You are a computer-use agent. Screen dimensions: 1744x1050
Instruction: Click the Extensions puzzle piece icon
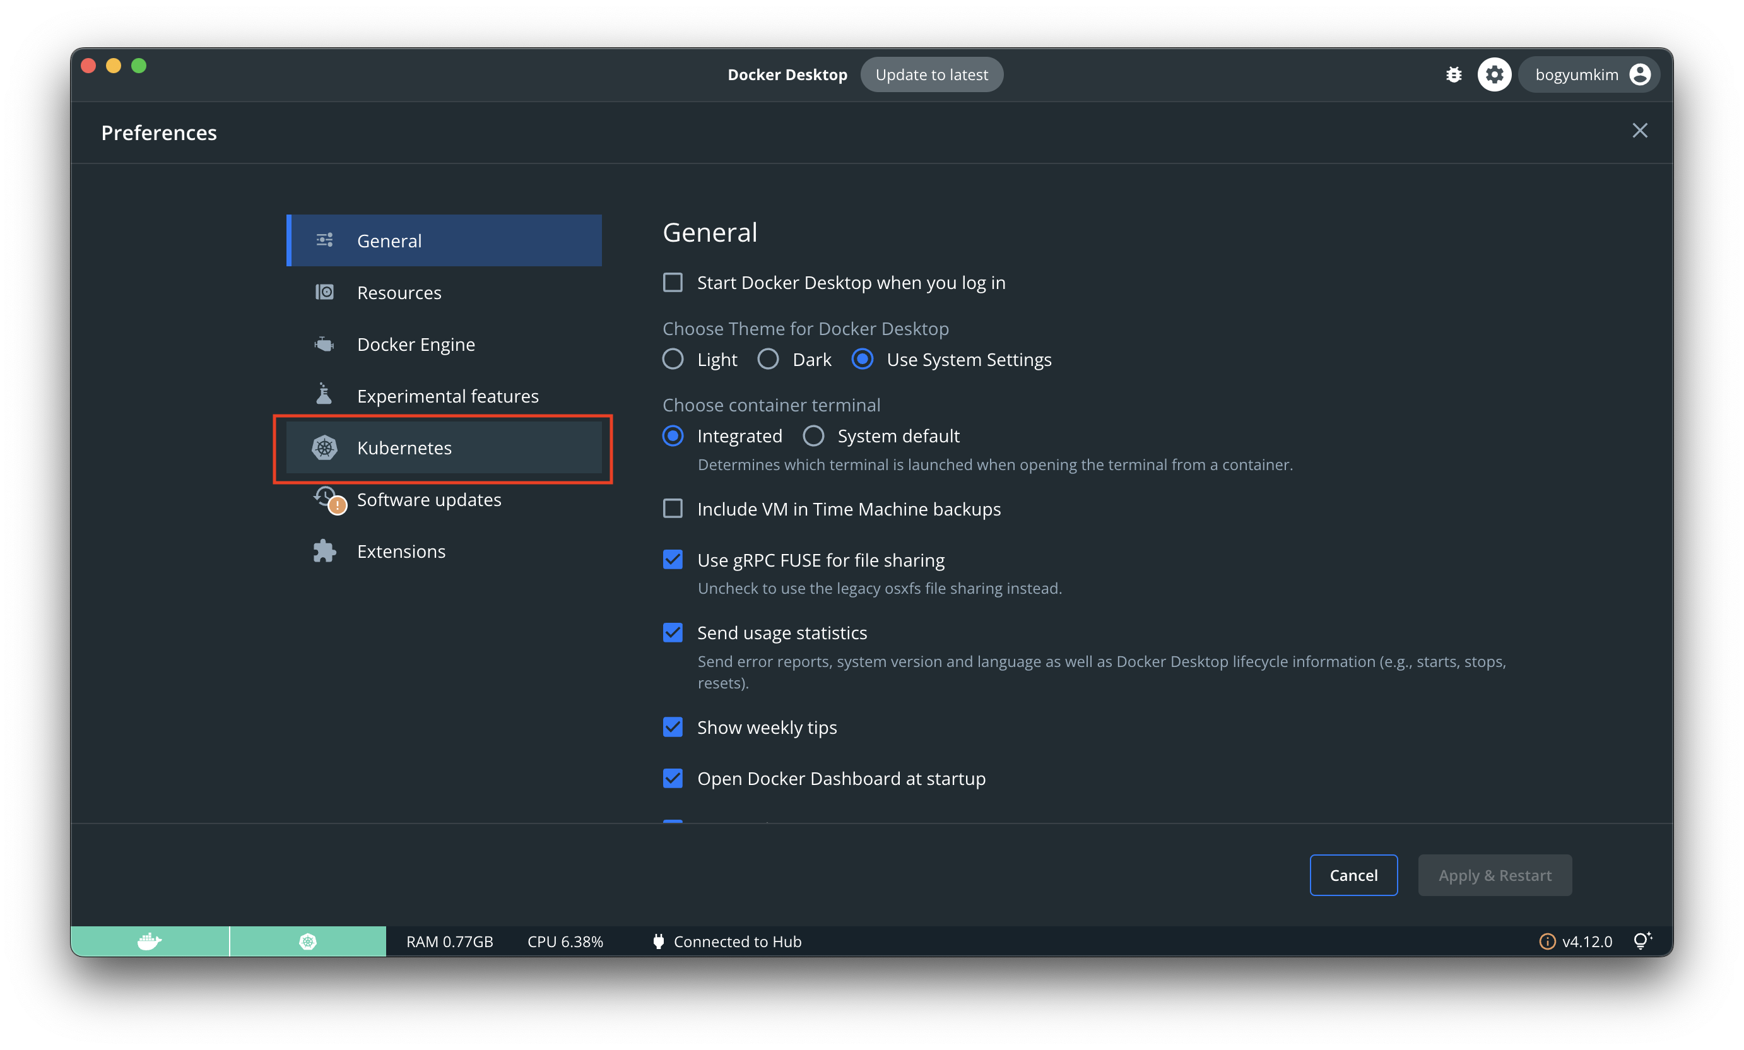324,551
